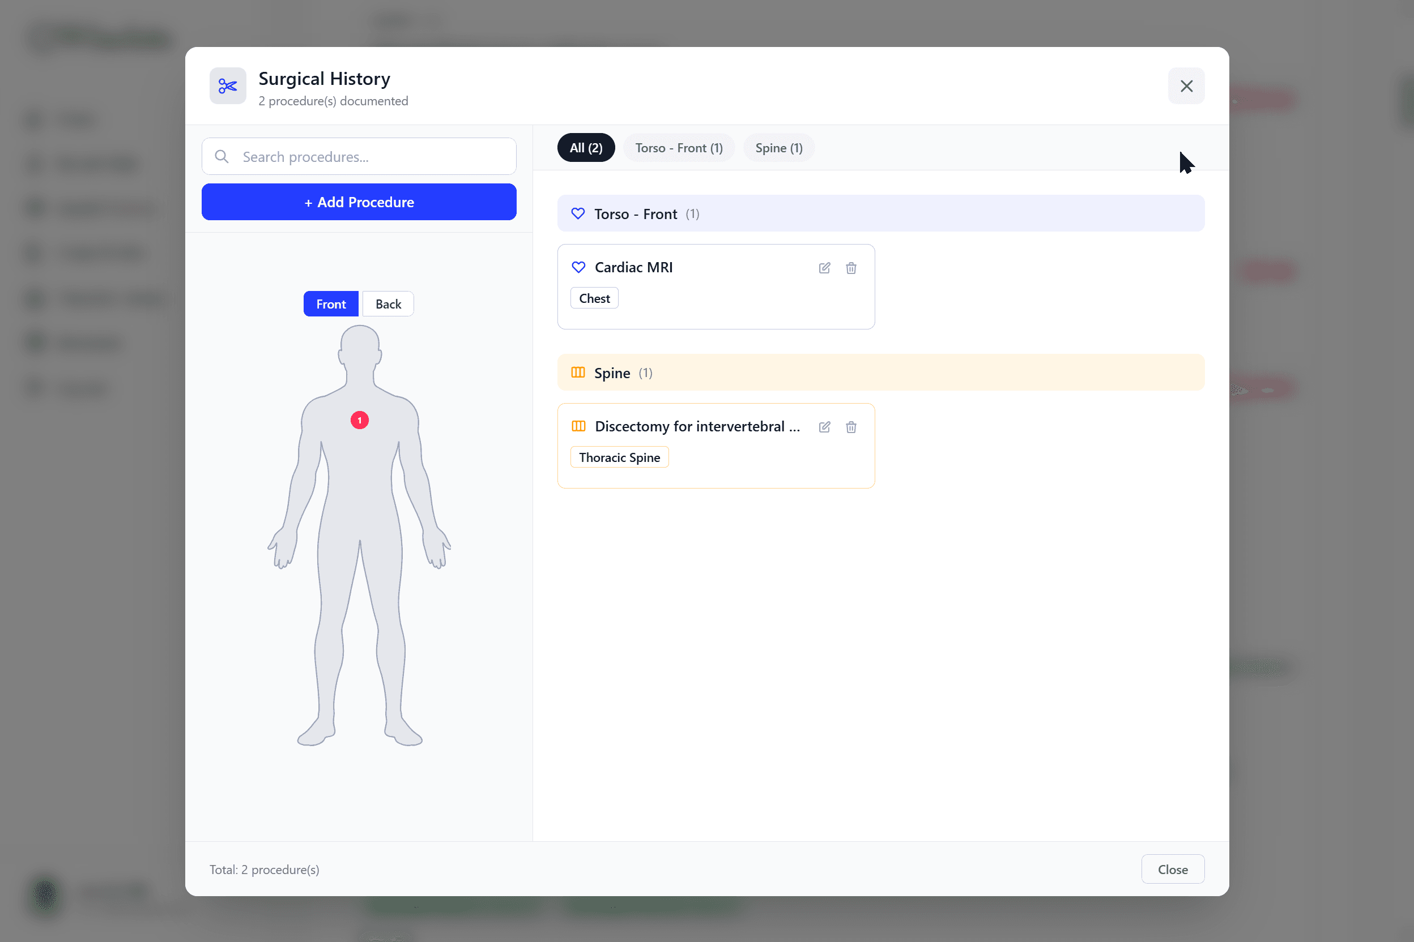This screenshot has height=942, width=1414.
Task: Open the edit pencil for Cardiac MRI
Action: pos(824,268)
